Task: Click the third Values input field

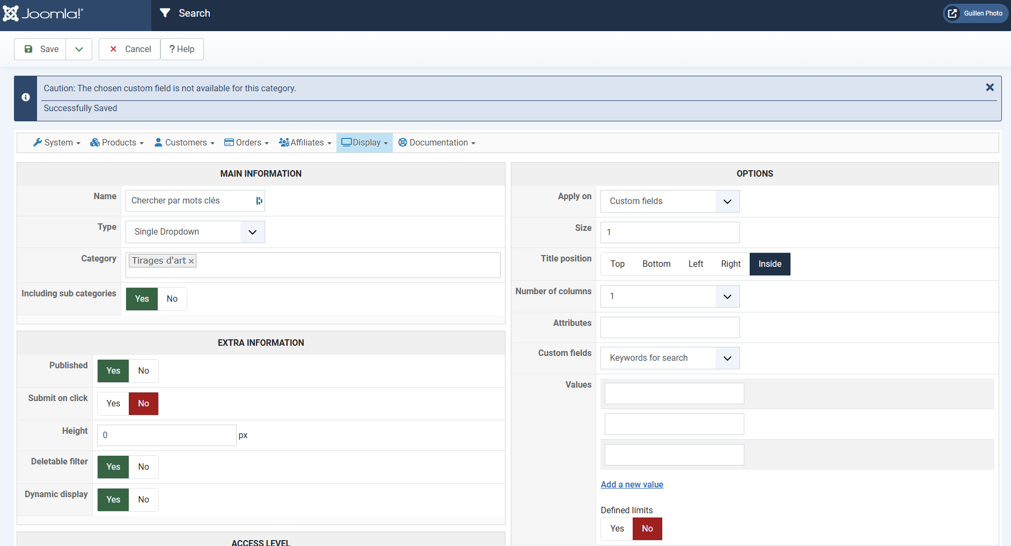Action: [x=675, y=455]
